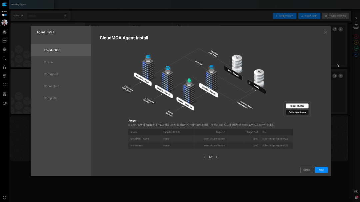Collapse the right panel with the chevron
360x202 pixels.
pos(356,18)
